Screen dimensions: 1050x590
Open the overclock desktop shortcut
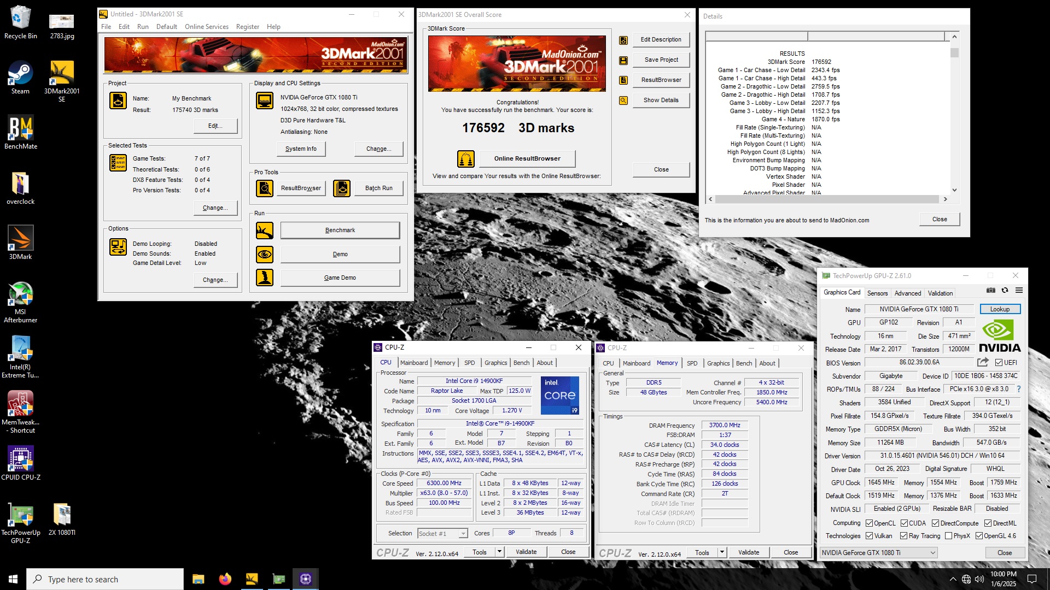point(20,187)
